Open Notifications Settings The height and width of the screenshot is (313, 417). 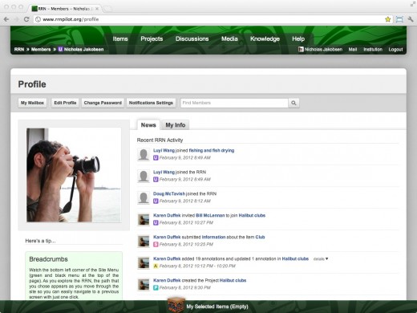[x=151, y=103]
